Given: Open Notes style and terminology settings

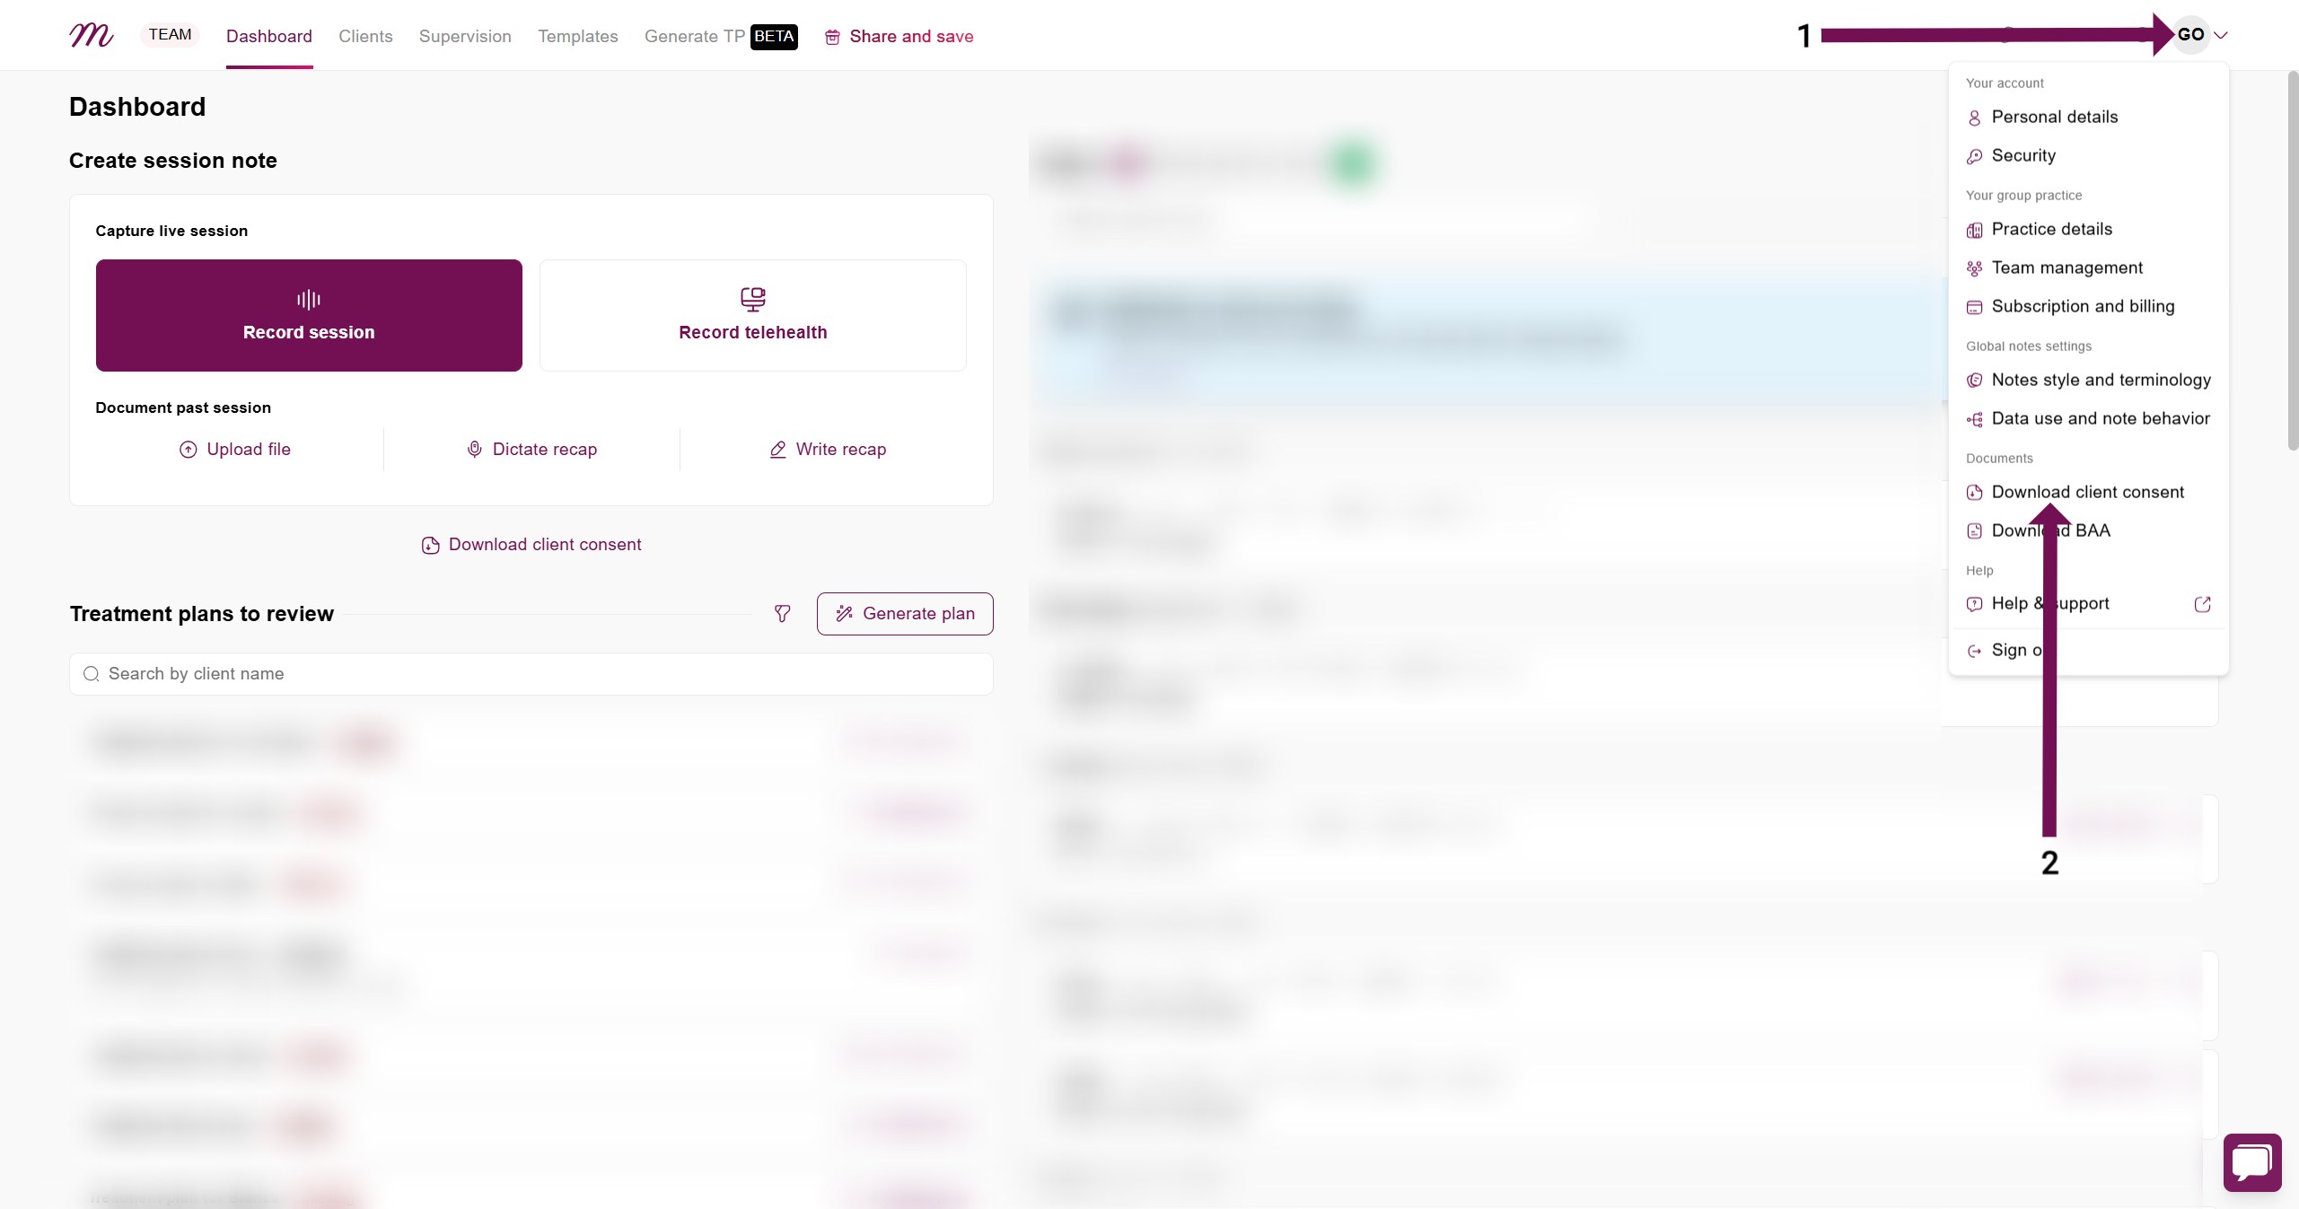Looking at the screenshot, I should coord(2088,380).
